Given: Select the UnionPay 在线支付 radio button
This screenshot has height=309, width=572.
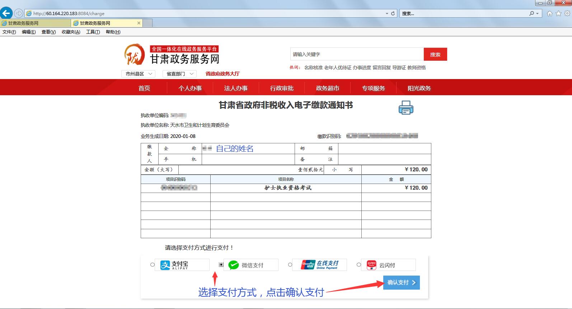Looking at the screenshot, I should click(x=290, y=265).
